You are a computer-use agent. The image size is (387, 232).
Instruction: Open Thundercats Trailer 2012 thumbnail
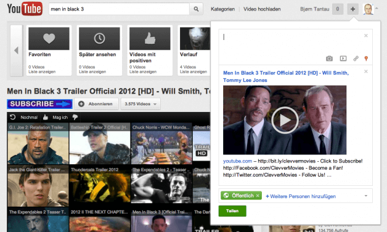pos(100,186)
